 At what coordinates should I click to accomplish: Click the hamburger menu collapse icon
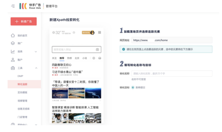[x=13, y=6]
